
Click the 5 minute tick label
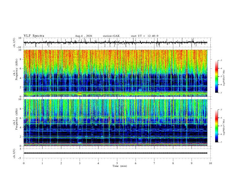(117, 163)
